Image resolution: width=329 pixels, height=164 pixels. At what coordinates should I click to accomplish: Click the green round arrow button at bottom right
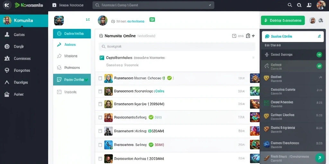point(320,158)
